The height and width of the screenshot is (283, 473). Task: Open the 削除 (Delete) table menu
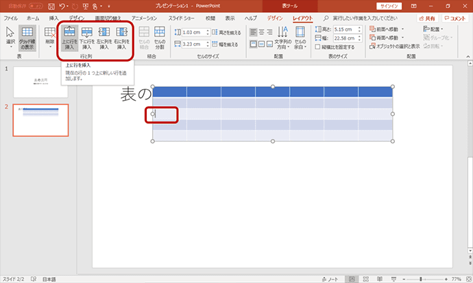click(x=50, y=38)
